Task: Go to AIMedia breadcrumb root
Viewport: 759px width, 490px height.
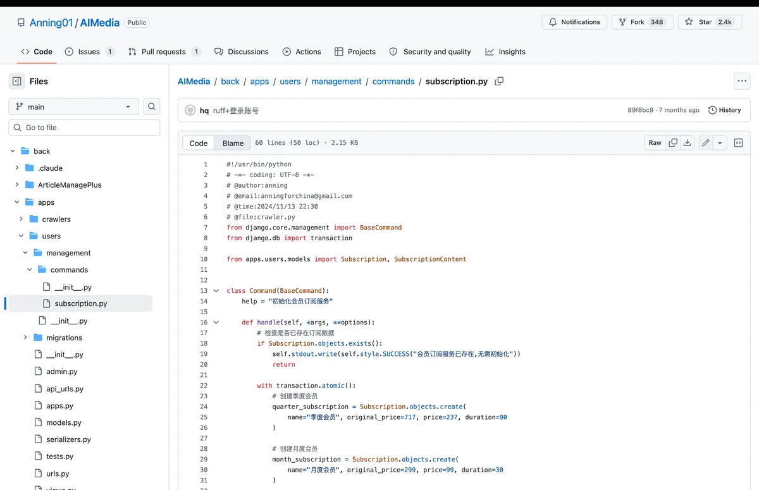Action: pos(194,82)
